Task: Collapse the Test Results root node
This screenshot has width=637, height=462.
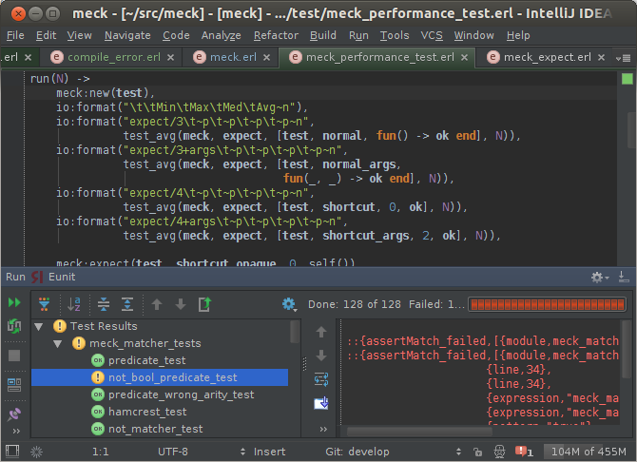Action: [x=39, y=326]
